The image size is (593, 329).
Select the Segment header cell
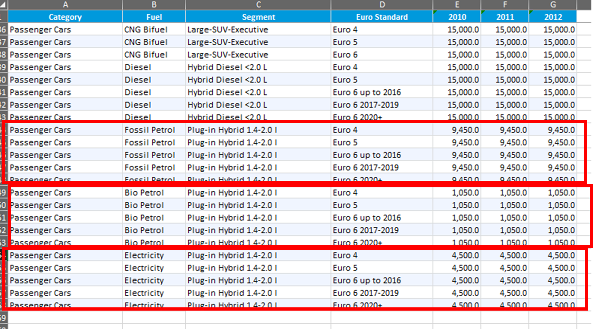(x=258, y=17)
